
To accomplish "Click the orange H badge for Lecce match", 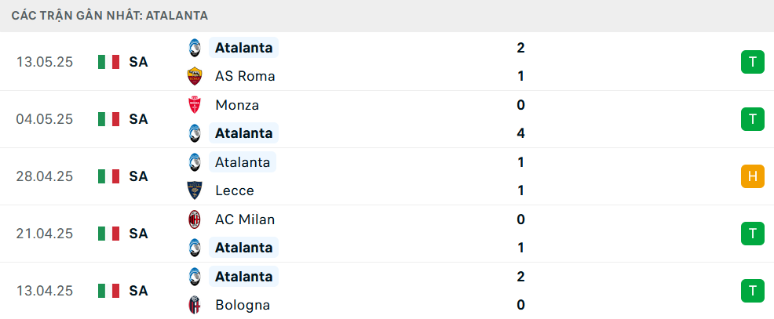I will pyautogui.click(x=752, y=176).
